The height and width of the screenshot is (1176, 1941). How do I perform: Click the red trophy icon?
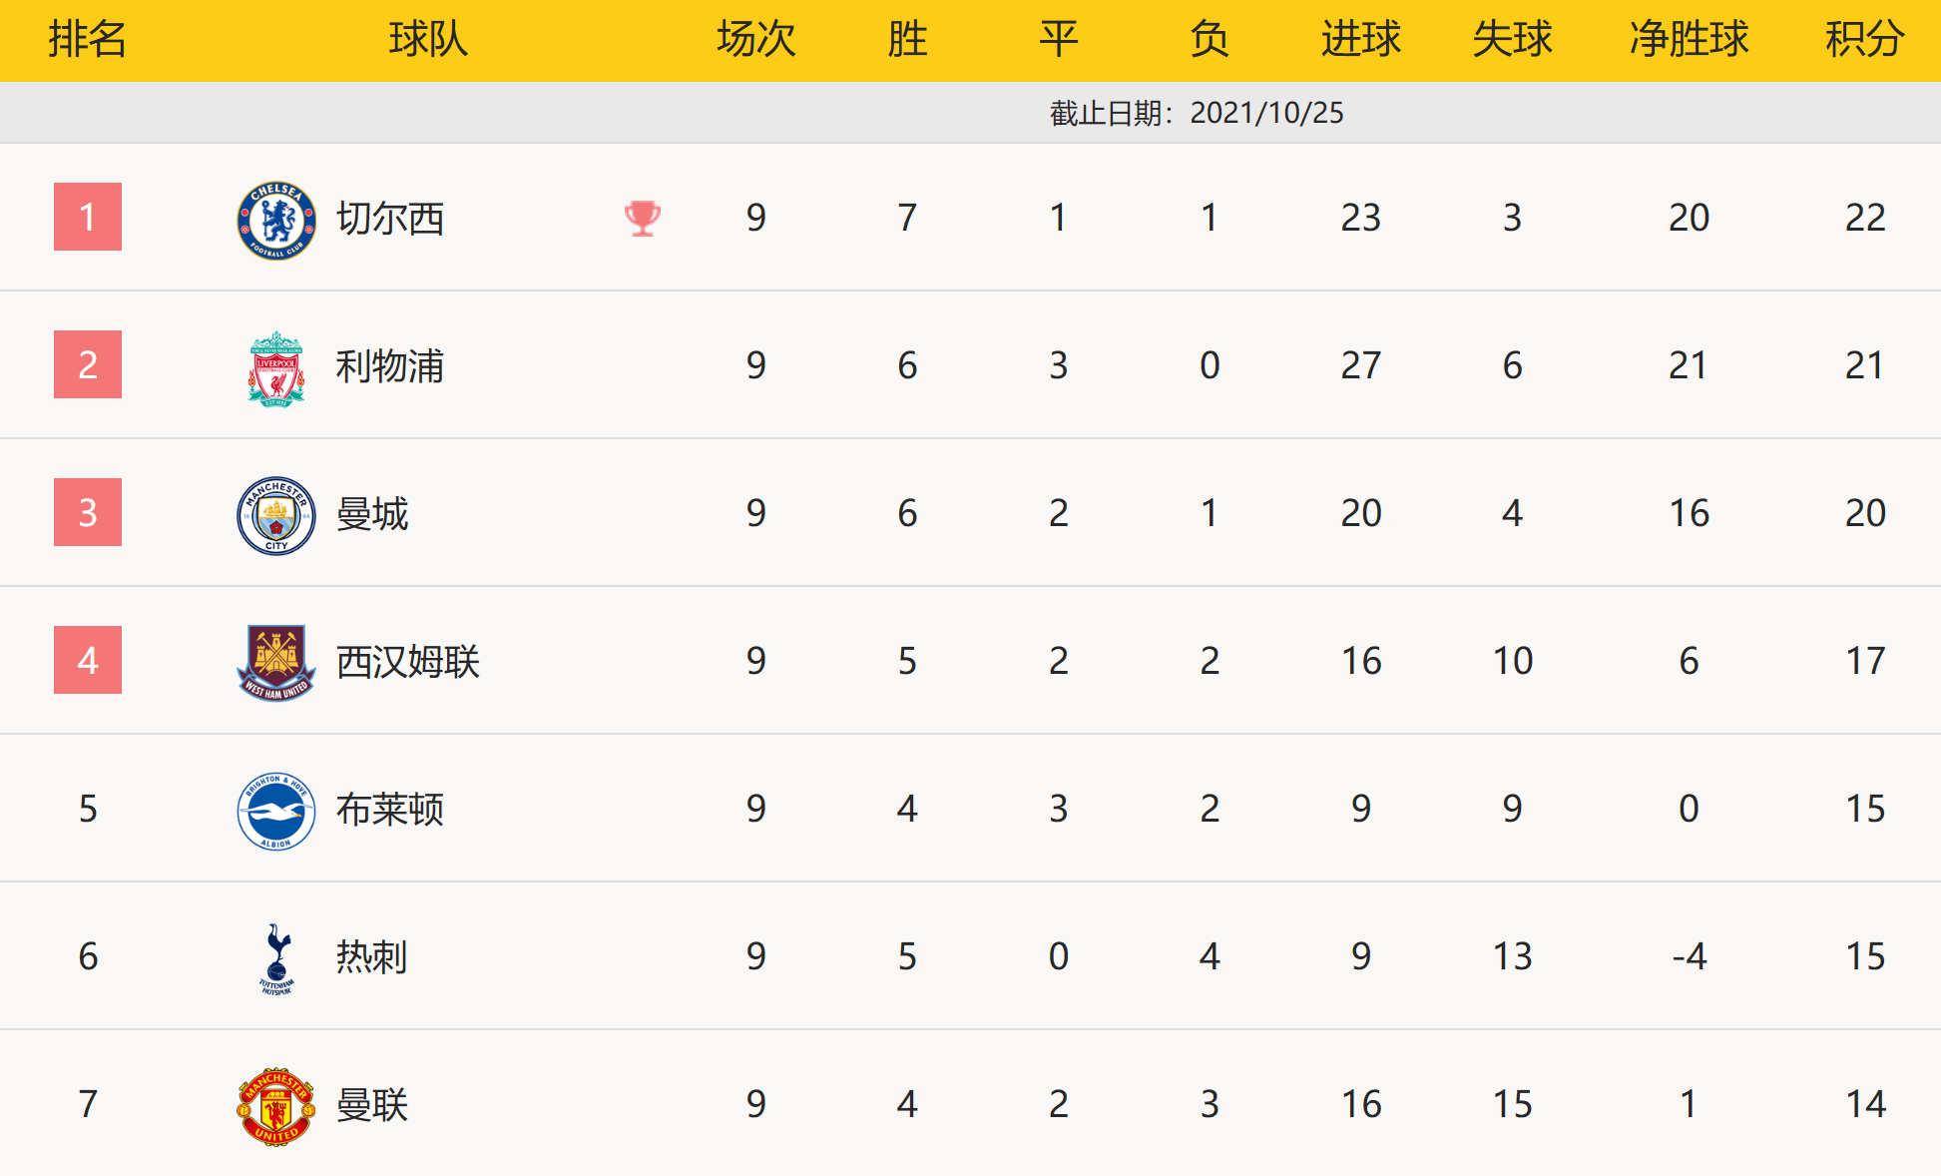click(x=642, y=218)
